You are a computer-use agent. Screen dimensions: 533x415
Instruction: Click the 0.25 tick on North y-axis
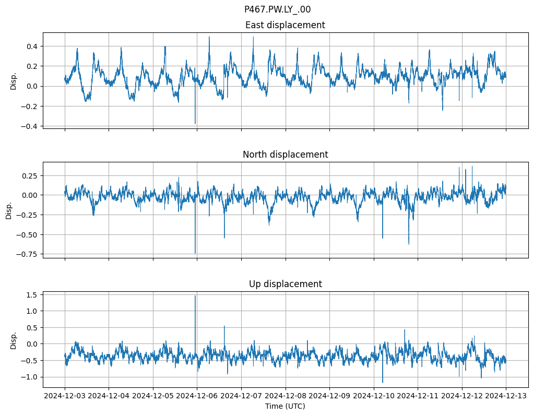pyautogui.click(x=30, y=175)
